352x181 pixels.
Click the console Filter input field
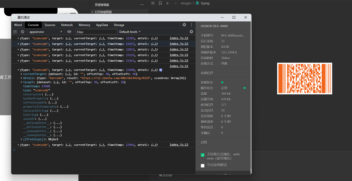coord(96,32)
